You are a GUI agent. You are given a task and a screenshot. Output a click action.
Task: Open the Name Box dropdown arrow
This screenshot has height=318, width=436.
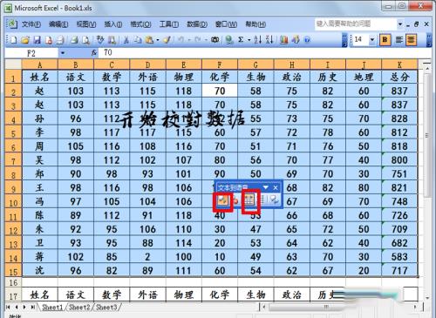(63, 53)
